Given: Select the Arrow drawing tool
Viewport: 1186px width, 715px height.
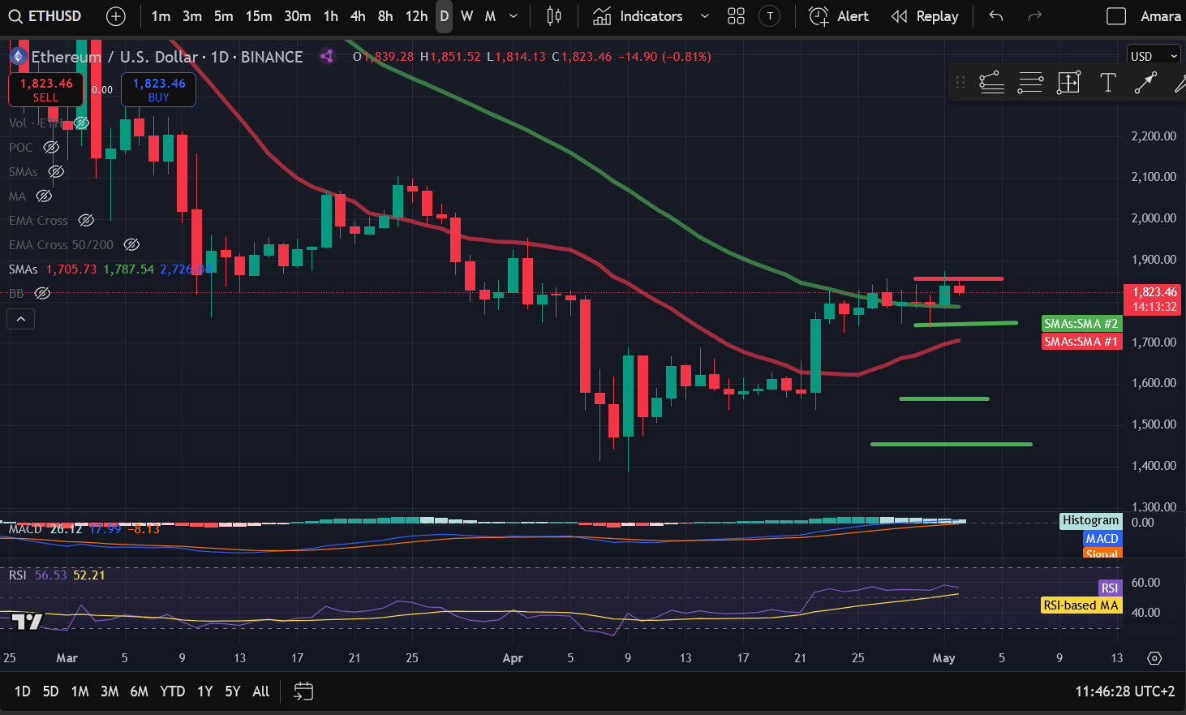Looking at the screenshot, I should click(1145, 83).
